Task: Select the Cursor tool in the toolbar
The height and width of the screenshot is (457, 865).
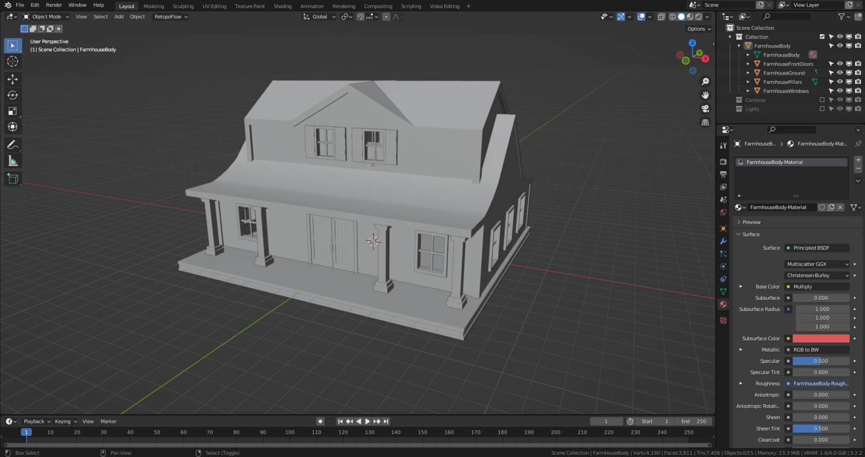Action: click(x=12, y=62)
